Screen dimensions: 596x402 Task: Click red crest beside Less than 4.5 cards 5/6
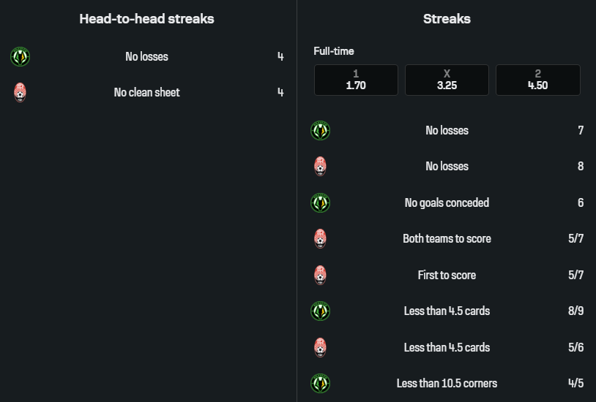[x=320, y=348]
